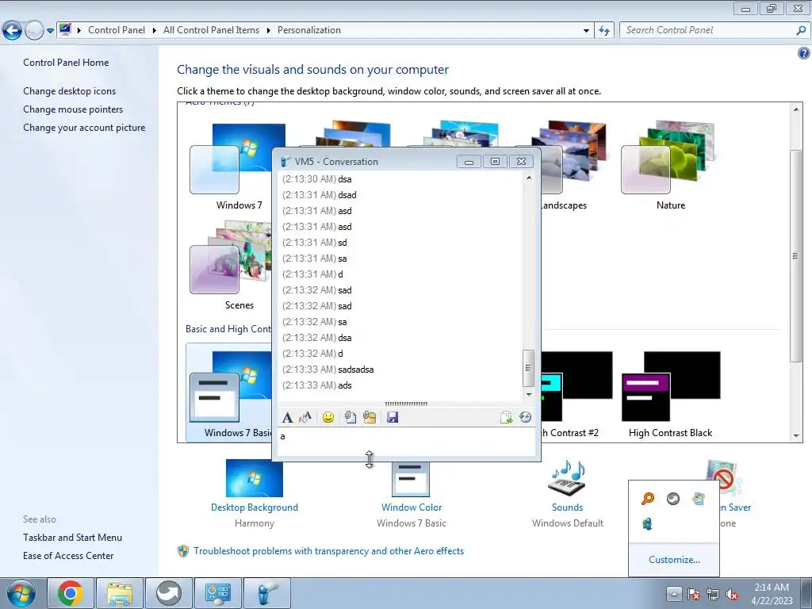Collapse the hidden tray icons arrow
This screenshot has width=812, height=609.
pos(673,594)
